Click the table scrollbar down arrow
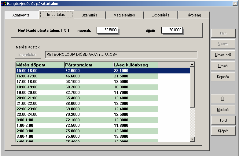239x156 pixels. pos(192,139)
